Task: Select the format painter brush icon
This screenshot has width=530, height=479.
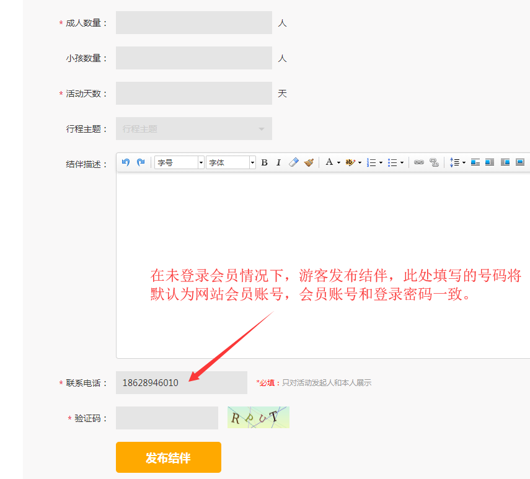Action: (309, 162)
